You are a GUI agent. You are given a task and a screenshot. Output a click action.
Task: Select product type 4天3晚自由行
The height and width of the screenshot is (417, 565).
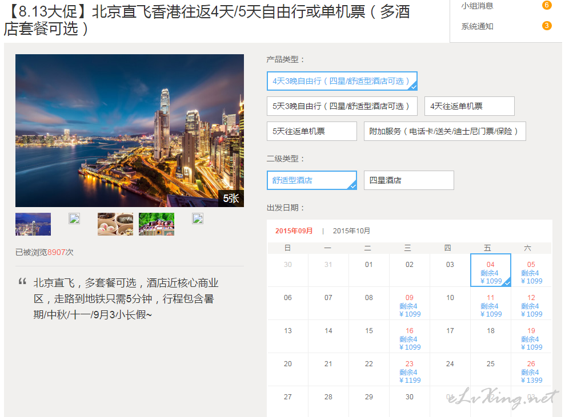click(x=342, y=81)
